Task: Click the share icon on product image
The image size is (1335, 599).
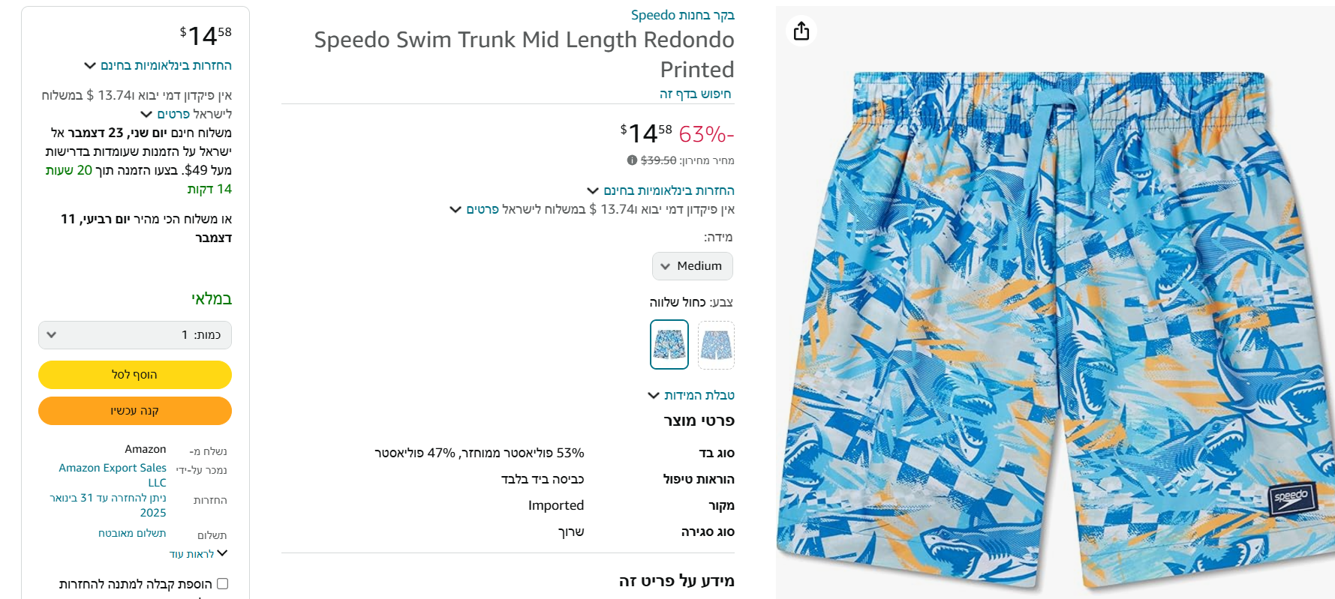Action: (801, 31)
